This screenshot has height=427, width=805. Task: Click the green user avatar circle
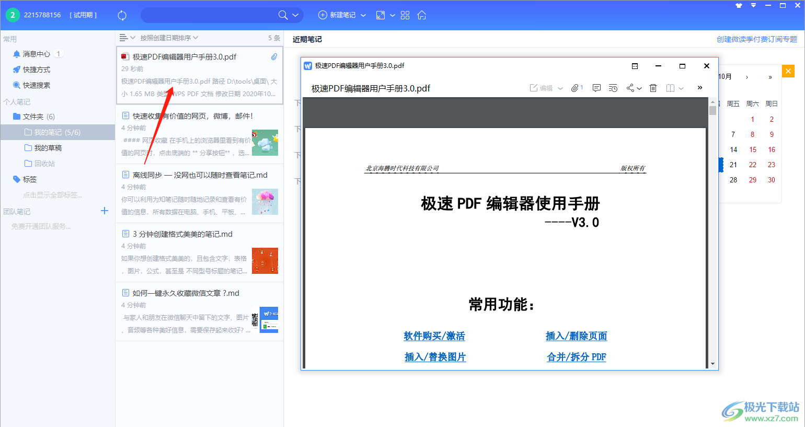click(x=13, y=15)
